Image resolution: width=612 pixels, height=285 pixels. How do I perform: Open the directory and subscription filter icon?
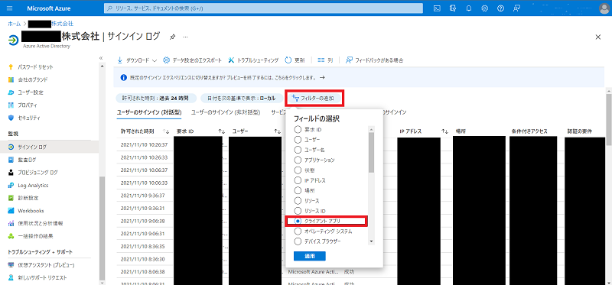pyautogui.click(x=453, y=8)
